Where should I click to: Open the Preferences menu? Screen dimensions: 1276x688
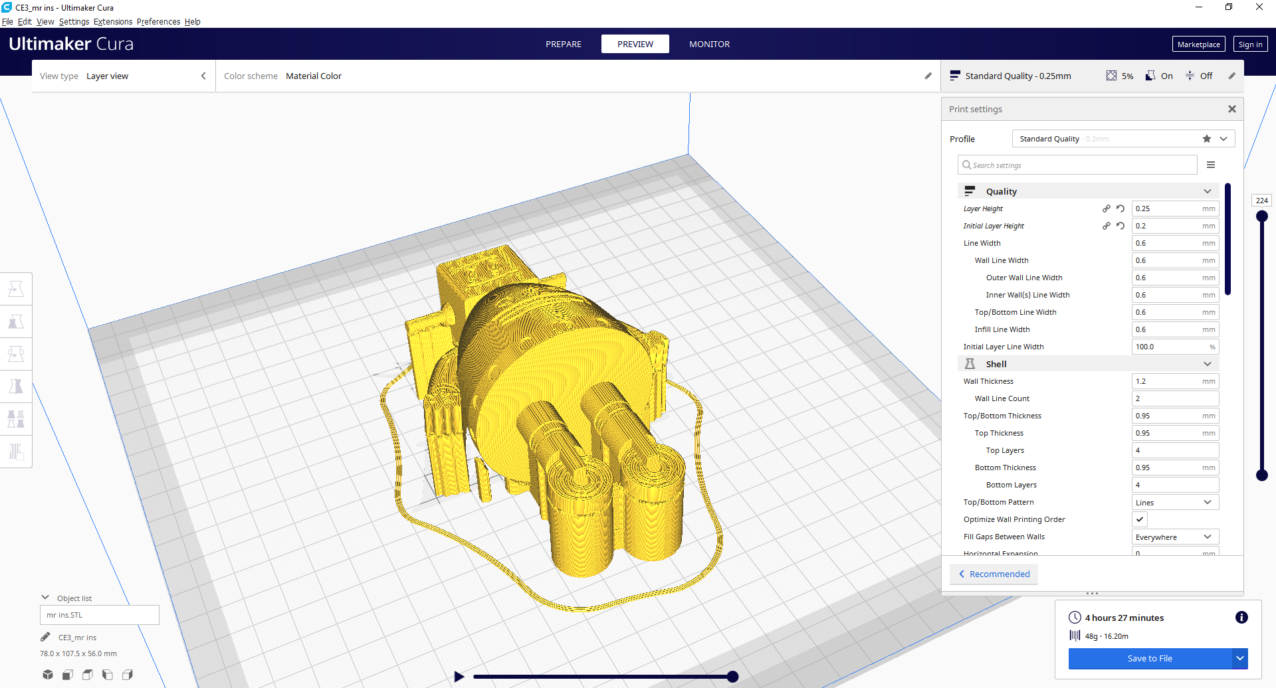pos(158,21)
